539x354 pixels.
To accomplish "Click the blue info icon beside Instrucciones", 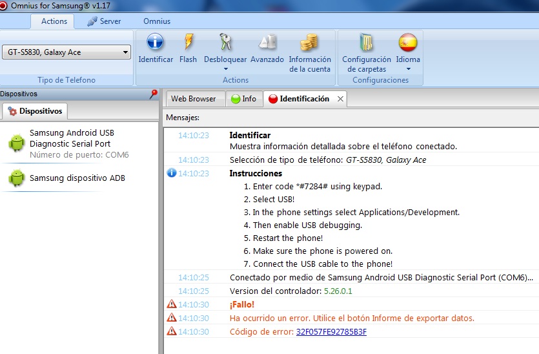I will click(x=172, y=172).
